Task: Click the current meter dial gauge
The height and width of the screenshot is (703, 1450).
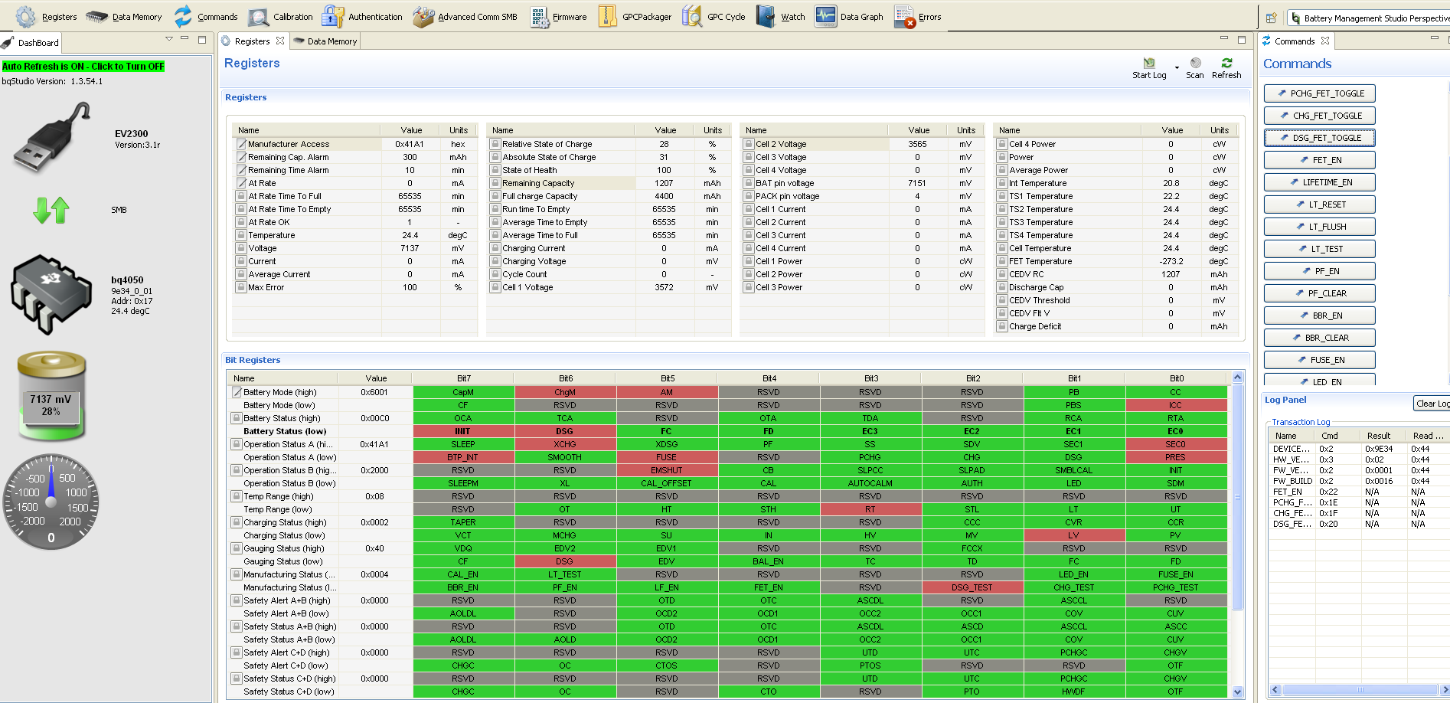Action: coord(51,502)
